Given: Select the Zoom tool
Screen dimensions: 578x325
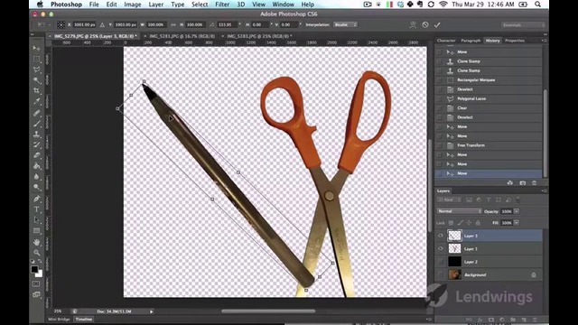Looking at the screenshot, I should click(x=36, y=253).
